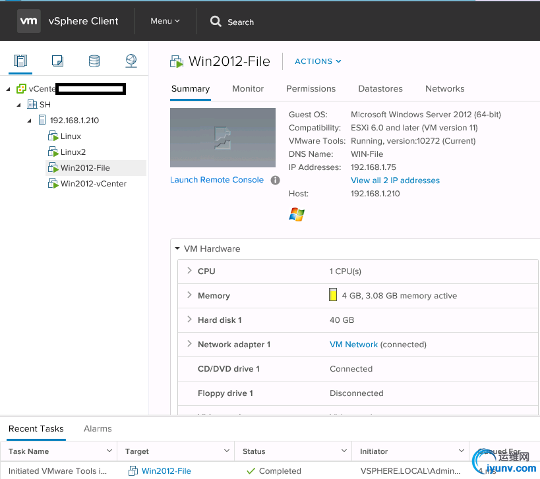Collapse the SH datacenter node

(19, 105)
